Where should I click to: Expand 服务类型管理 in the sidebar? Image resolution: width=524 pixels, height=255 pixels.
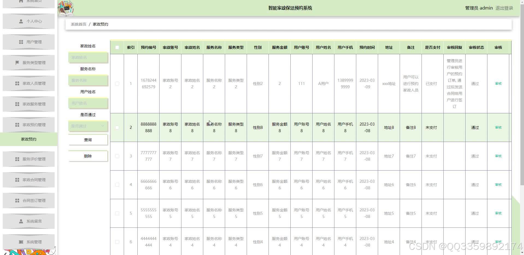[x=29, y=63]
